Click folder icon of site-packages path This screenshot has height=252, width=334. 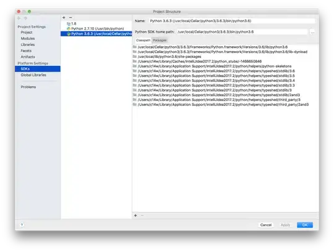pos(135,57)
